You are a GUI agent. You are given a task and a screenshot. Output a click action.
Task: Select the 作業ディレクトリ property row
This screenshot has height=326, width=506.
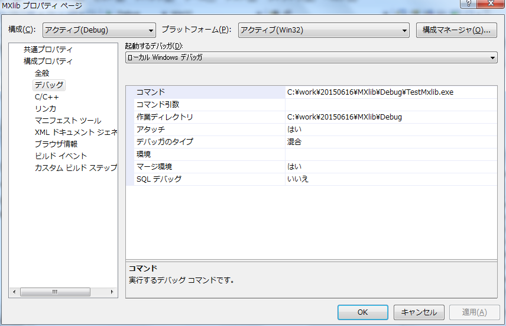(x=165, y=117)
